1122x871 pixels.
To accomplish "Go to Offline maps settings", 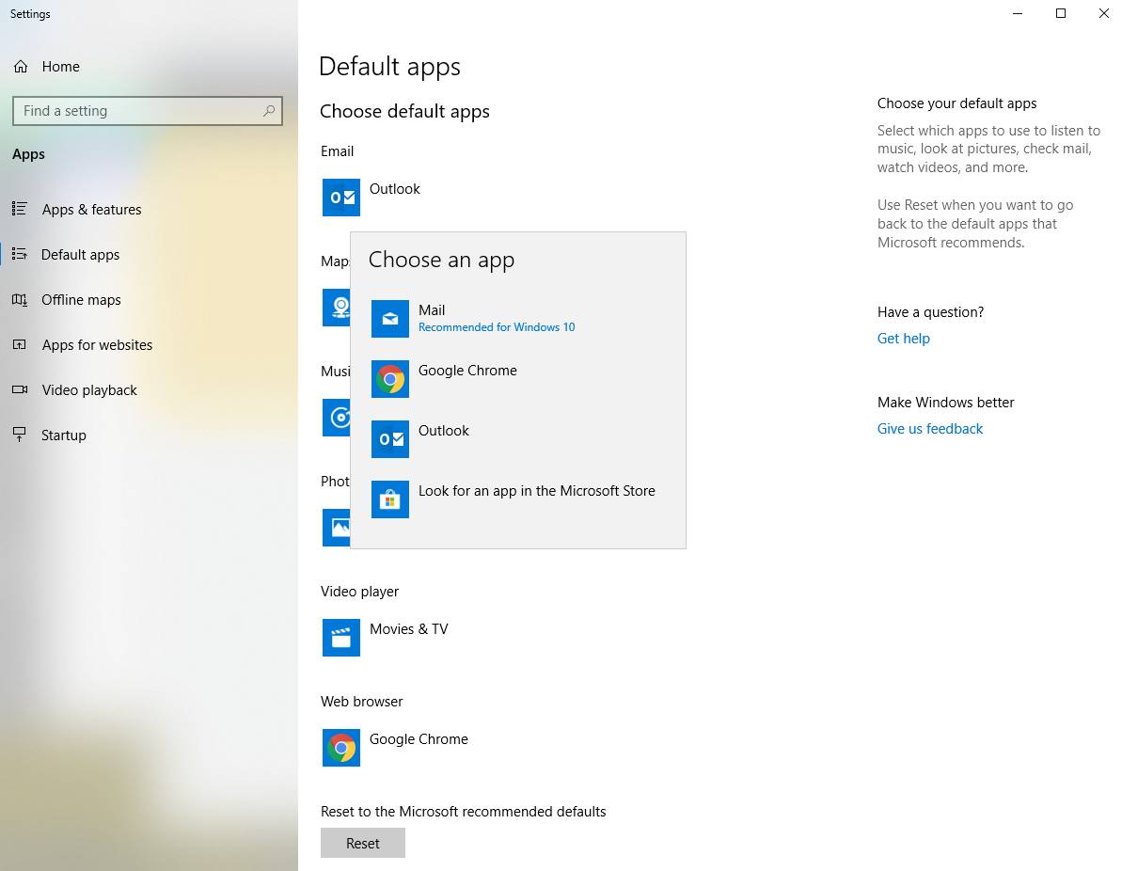I will (x=81, y=300).
